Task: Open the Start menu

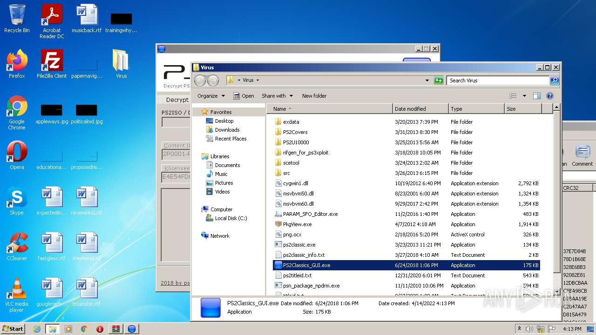Action: 13,329
